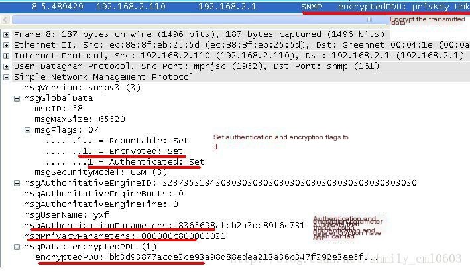Screen dimensions: 470x272
Task: Expand the Ethernet II section
Action: [6, 45]
